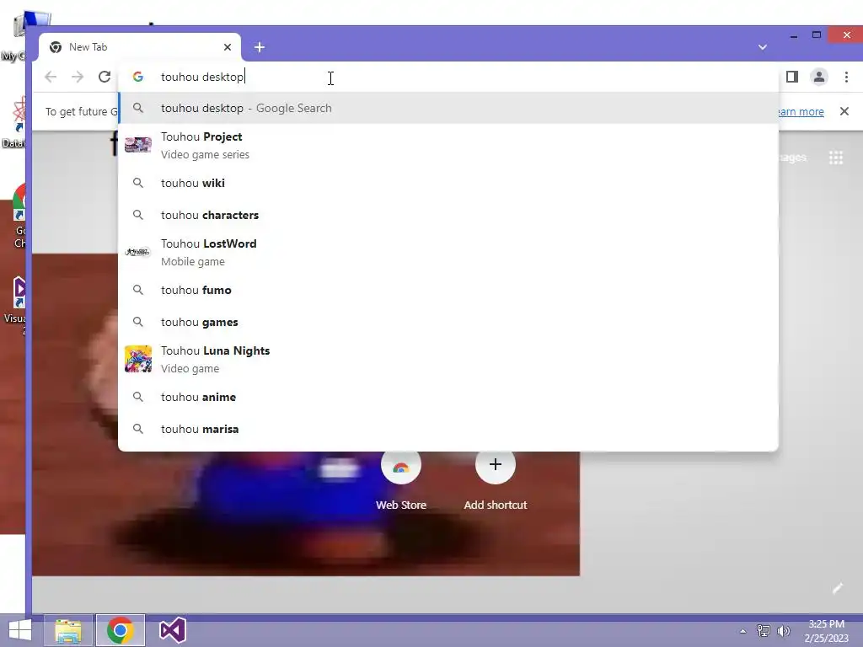Open the Google apps grid icon

[x=836, y=158]
